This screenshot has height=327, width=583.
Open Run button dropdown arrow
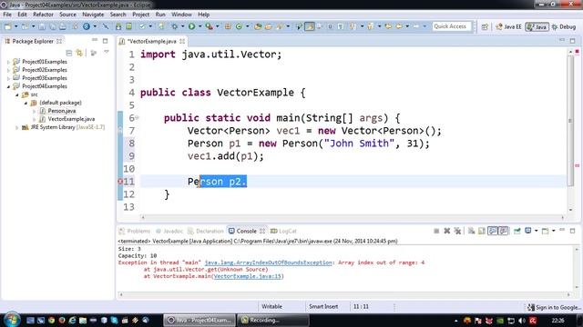pyautogui.click(x=199, y=26)
